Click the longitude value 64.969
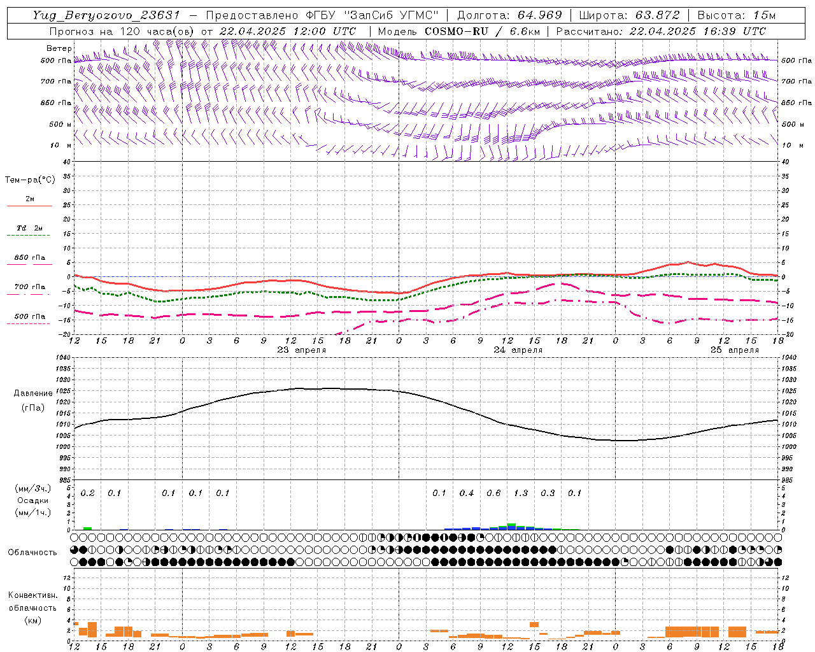This screenshot has width=815, height=652. point(540,15)
